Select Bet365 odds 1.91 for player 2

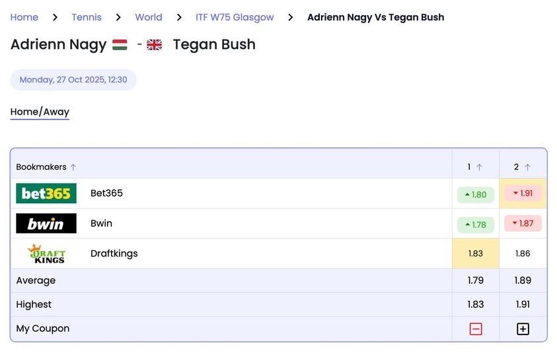[x=523, y=193]
